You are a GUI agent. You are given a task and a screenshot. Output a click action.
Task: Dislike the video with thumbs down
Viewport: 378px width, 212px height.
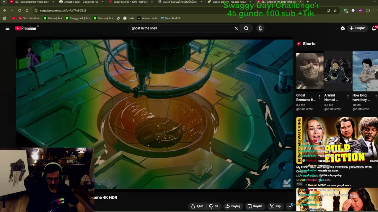click(214, 206)
